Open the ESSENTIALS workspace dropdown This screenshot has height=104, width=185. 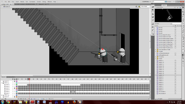point(147,2)
